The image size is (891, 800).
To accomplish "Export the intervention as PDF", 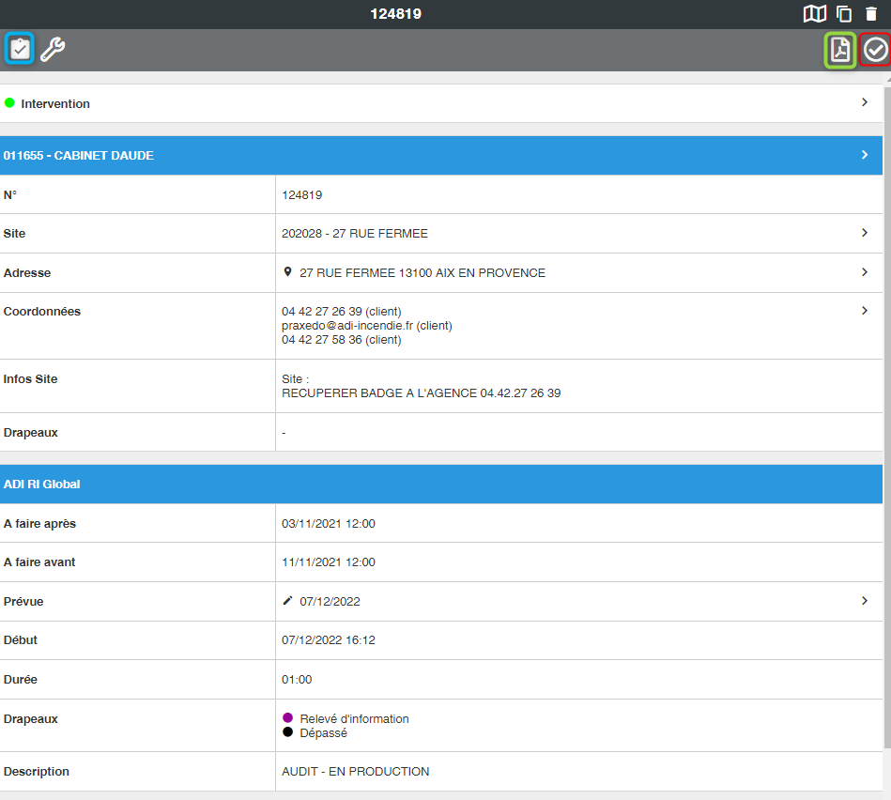I will pos(840,50).
